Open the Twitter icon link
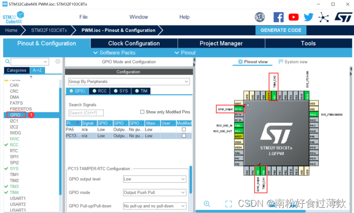 (x=308, y=17)
